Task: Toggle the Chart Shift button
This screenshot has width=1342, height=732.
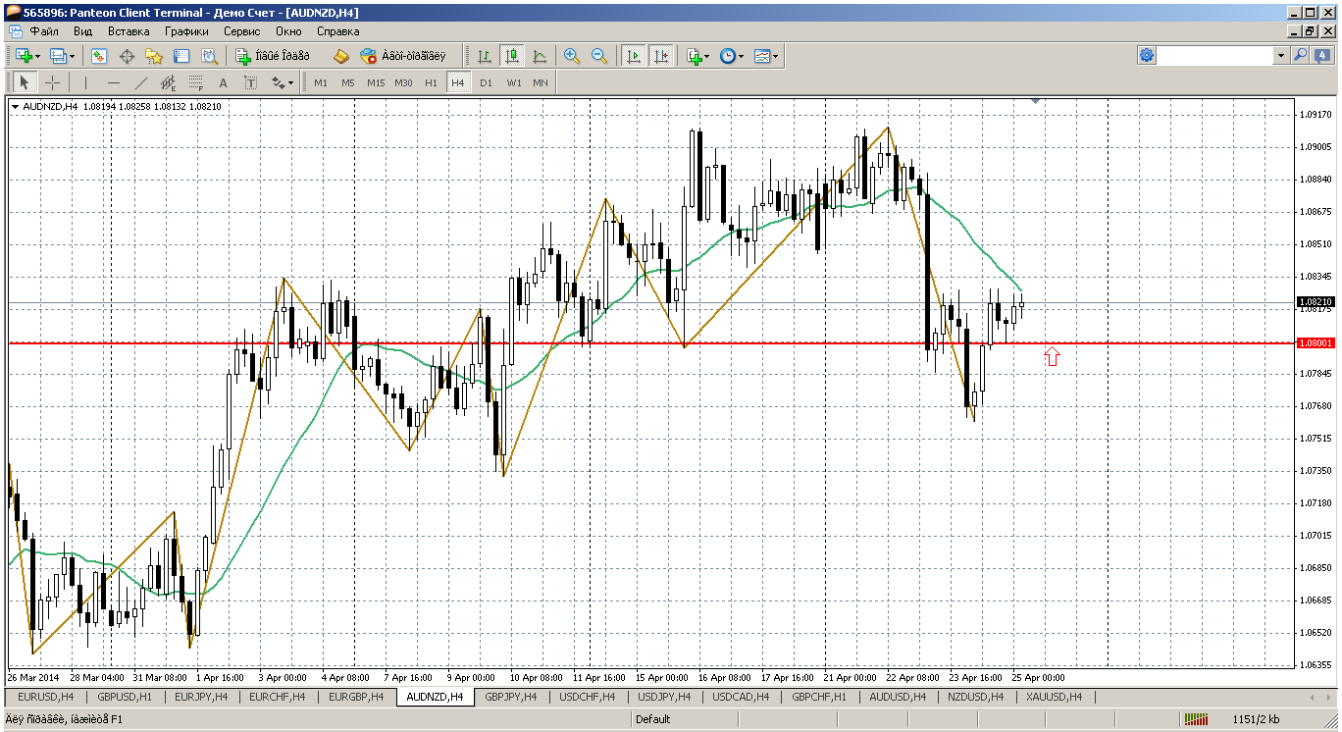Action: coord(661,56)
